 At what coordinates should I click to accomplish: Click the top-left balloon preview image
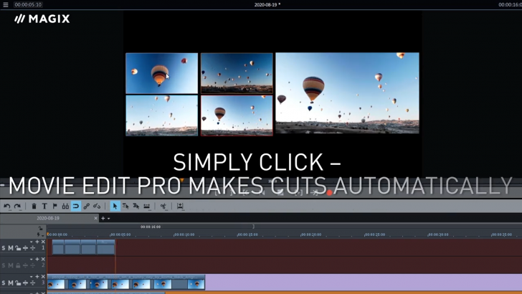162,73
